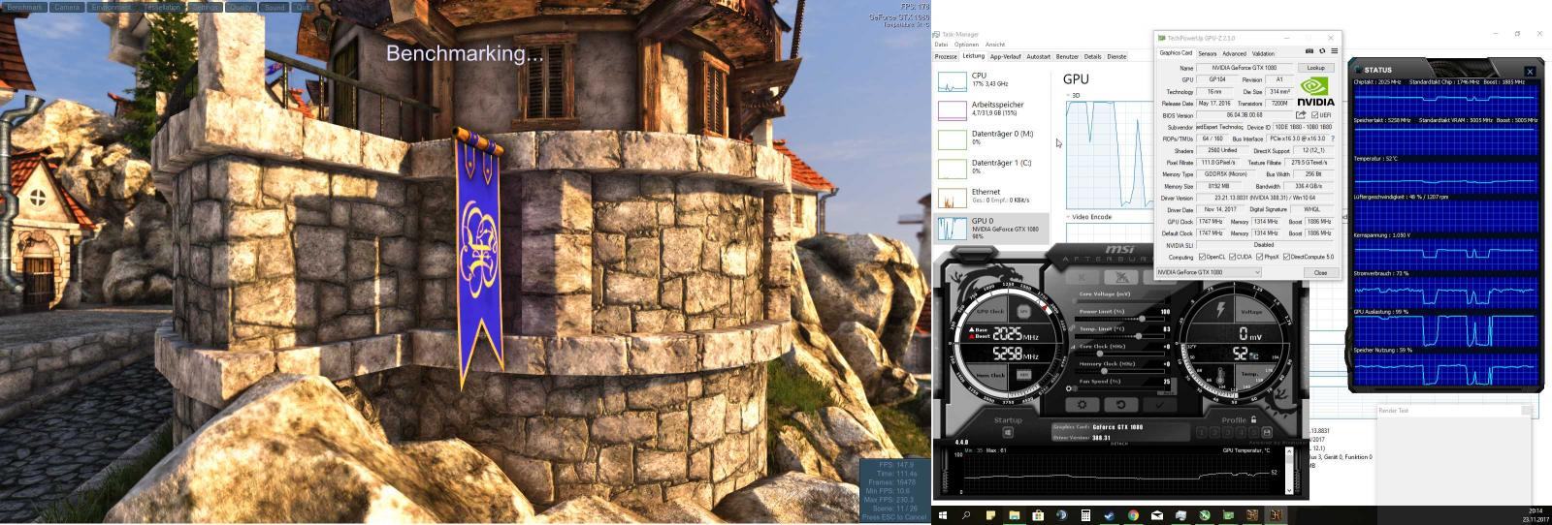Image resolution: width=1552 pixels, height=525 pixels.
Task: Adjust Afterburner Core Clock slider
Action: point(1118,353)
